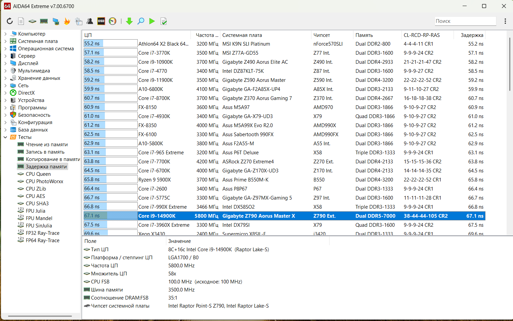The image size is (513, 321).
Task: Sort by the CL-RCD-RP-RAS column header
Action: pos(427,35)
